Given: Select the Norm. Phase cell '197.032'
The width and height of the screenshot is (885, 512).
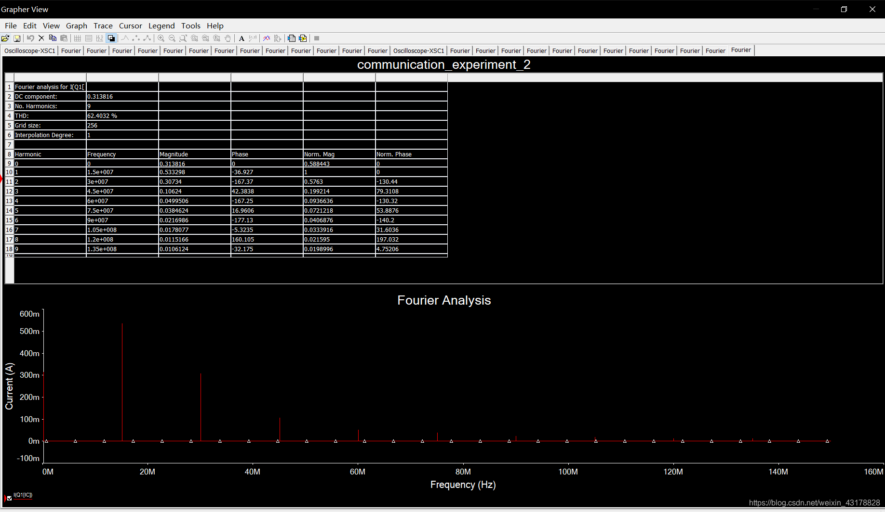Looking at the screenshot, I should tap(412, 239).
